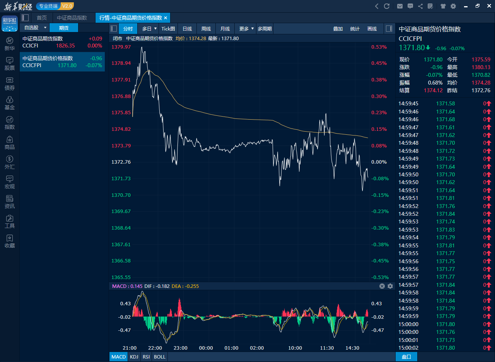Select the CCICFPI 中证商品期货价格指数 row
Viewport: 495px width, 362px height.
pyautogui.click(x=62, y=62)
